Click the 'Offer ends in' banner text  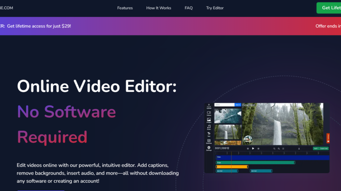pos(328,26)
